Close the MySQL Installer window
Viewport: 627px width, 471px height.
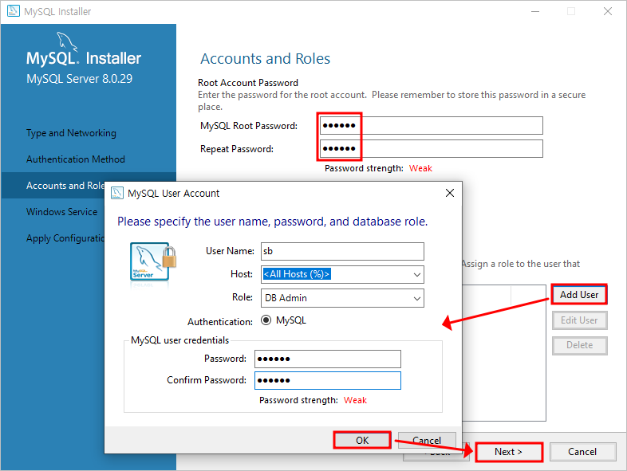[x=607, y=11]
